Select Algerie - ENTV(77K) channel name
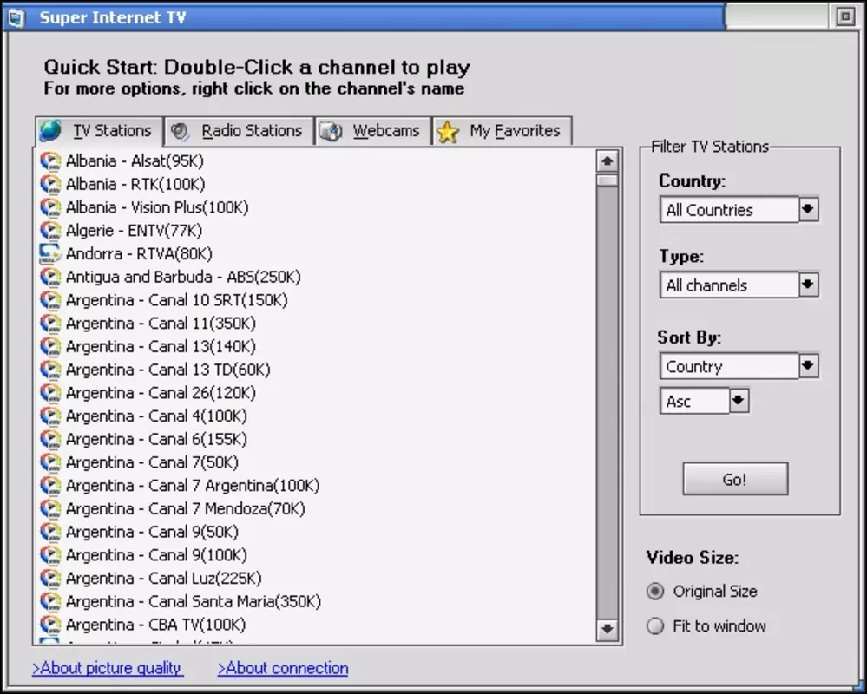867x694 pixels. coord(134,231)
